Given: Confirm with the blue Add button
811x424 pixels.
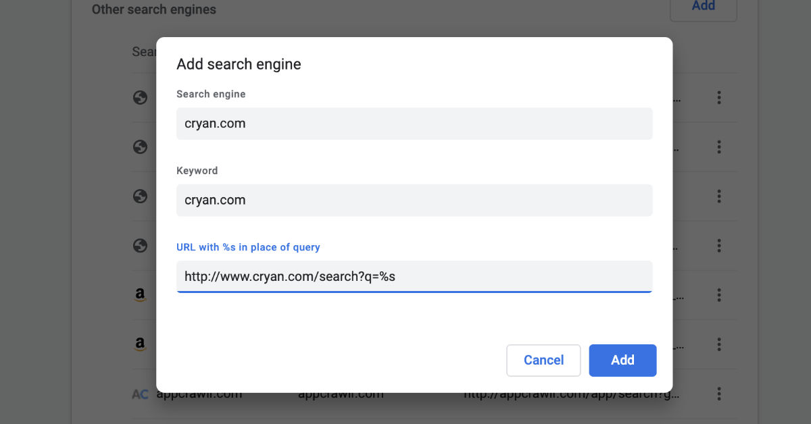Looking at the screenshot, I should pos(622,361).
